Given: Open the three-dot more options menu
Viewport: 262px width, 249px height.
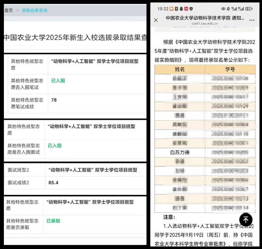Looking at the screenshot, I should (252, 20).
